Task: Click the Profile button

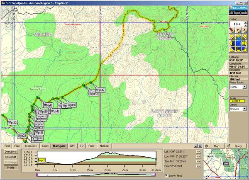Action: (x=11, y=168)
